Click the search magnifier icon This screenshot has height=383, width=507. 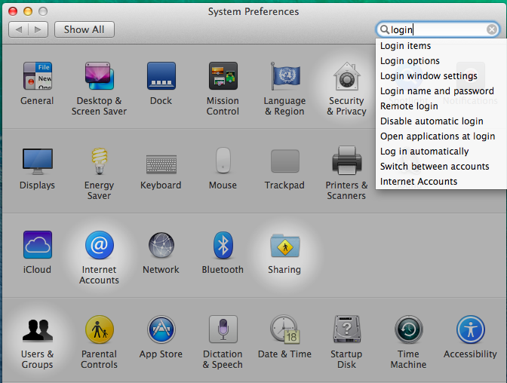click(384, 29)
